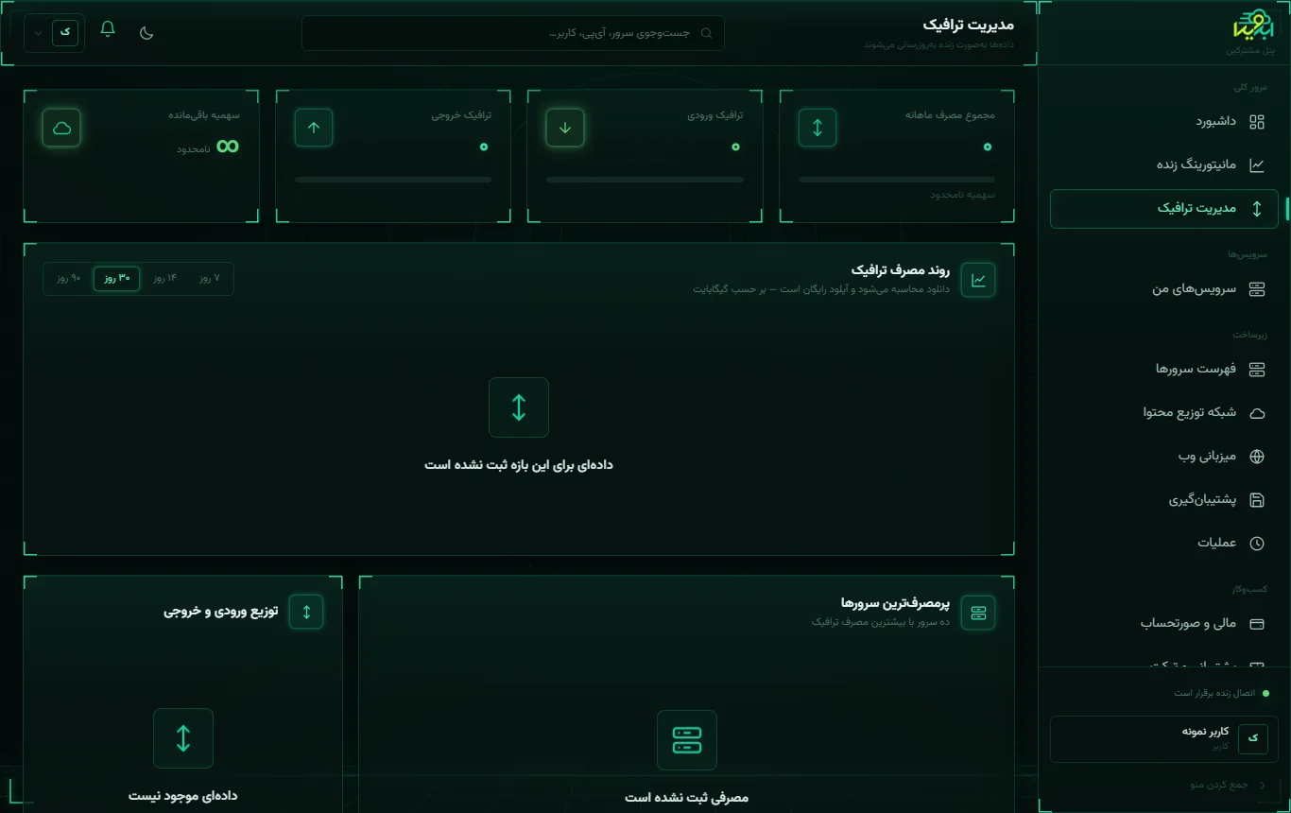
Task: Select the ۹۰ روز range
Action: tap(69, 279)
